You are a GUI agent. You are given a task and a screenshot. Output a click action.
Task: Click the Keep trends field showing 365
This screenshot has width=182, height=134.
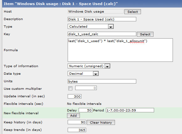(x=77, y=130)
